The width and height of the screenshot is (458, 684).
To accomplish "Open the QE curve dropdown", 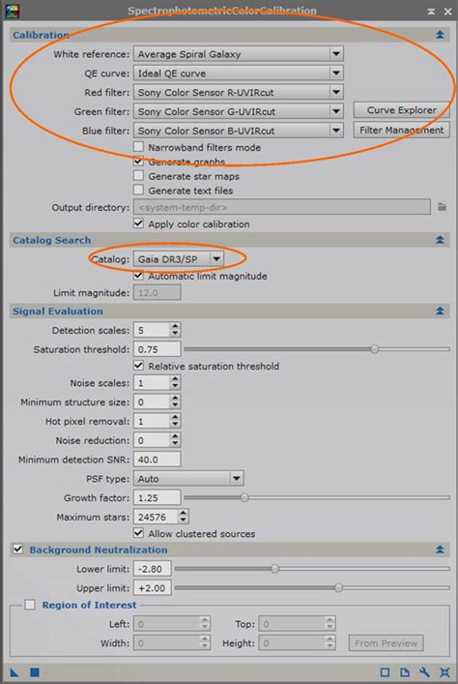I will coord(239,74).
